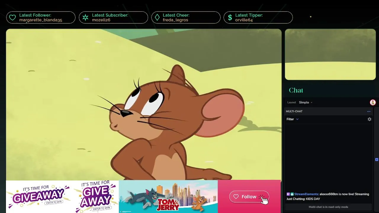Click the Tom & Jerry city banner
379x213 pixels.
168,196
